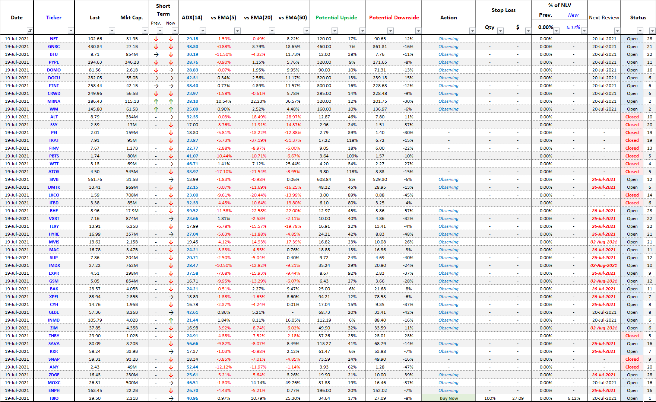This screenshot has width=656, height=402.
Task: Click the right arrow in TBIO Now column
Action: (171, 398)
